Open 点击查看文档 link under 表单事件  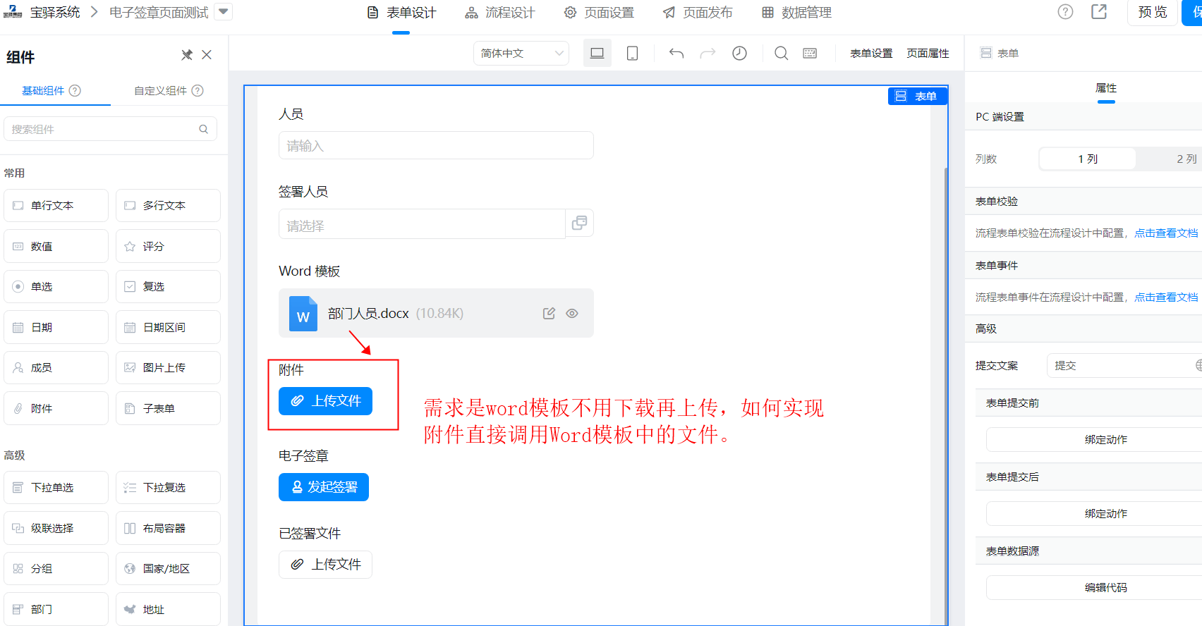(x=1166, y=297)
